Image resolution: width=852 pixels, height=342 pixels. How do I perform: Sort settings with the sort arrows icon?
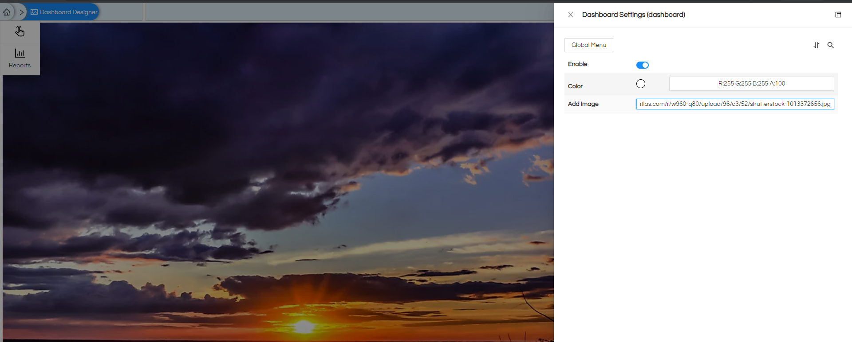816,45
